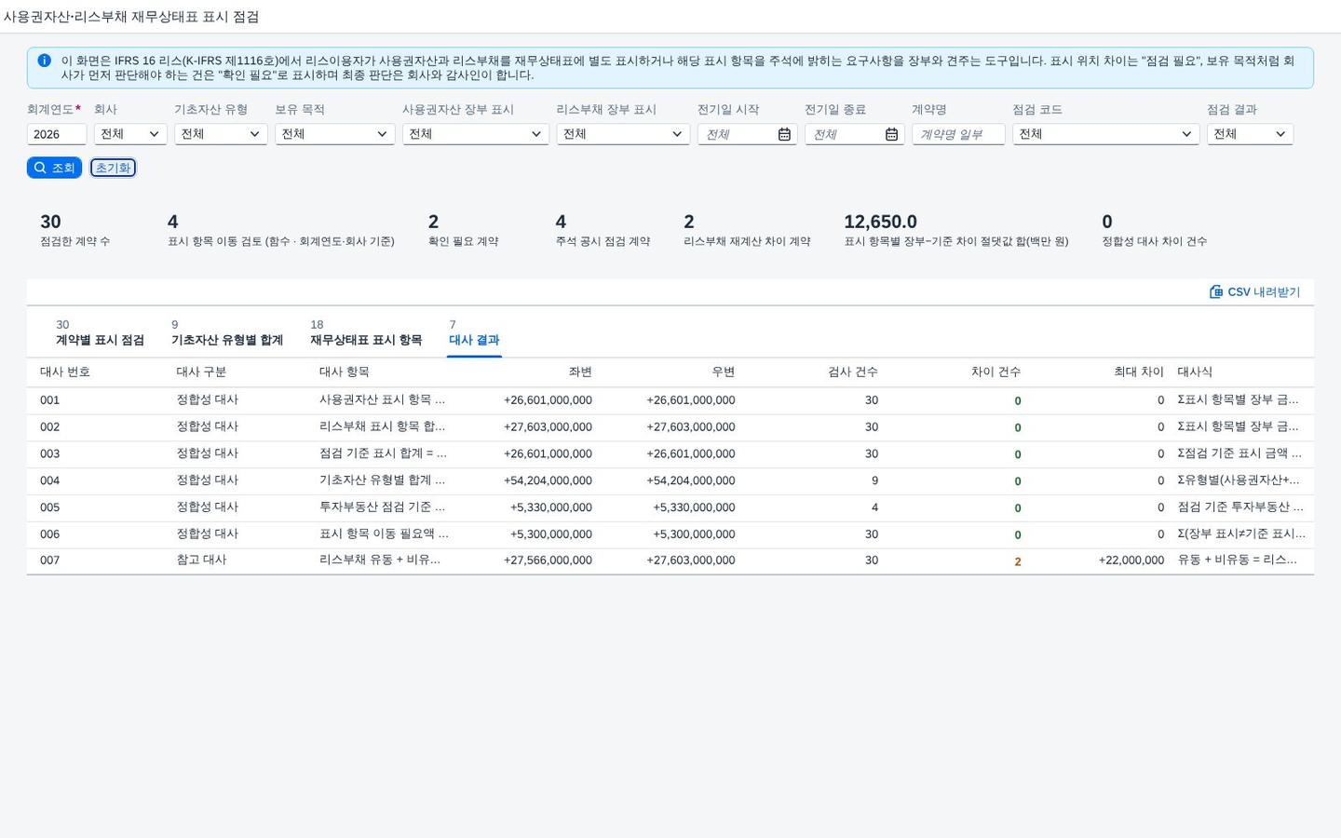The width and height of the screenshot is (1341, 838).
Task: Expand the 리스부채 장부 표시 dropdown
Action: point(623,134)
